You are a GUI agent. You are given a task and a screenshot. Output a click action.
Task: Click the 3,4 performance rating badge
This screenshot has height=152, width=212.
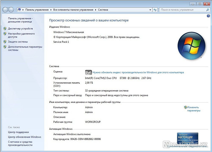click(88, 73)
